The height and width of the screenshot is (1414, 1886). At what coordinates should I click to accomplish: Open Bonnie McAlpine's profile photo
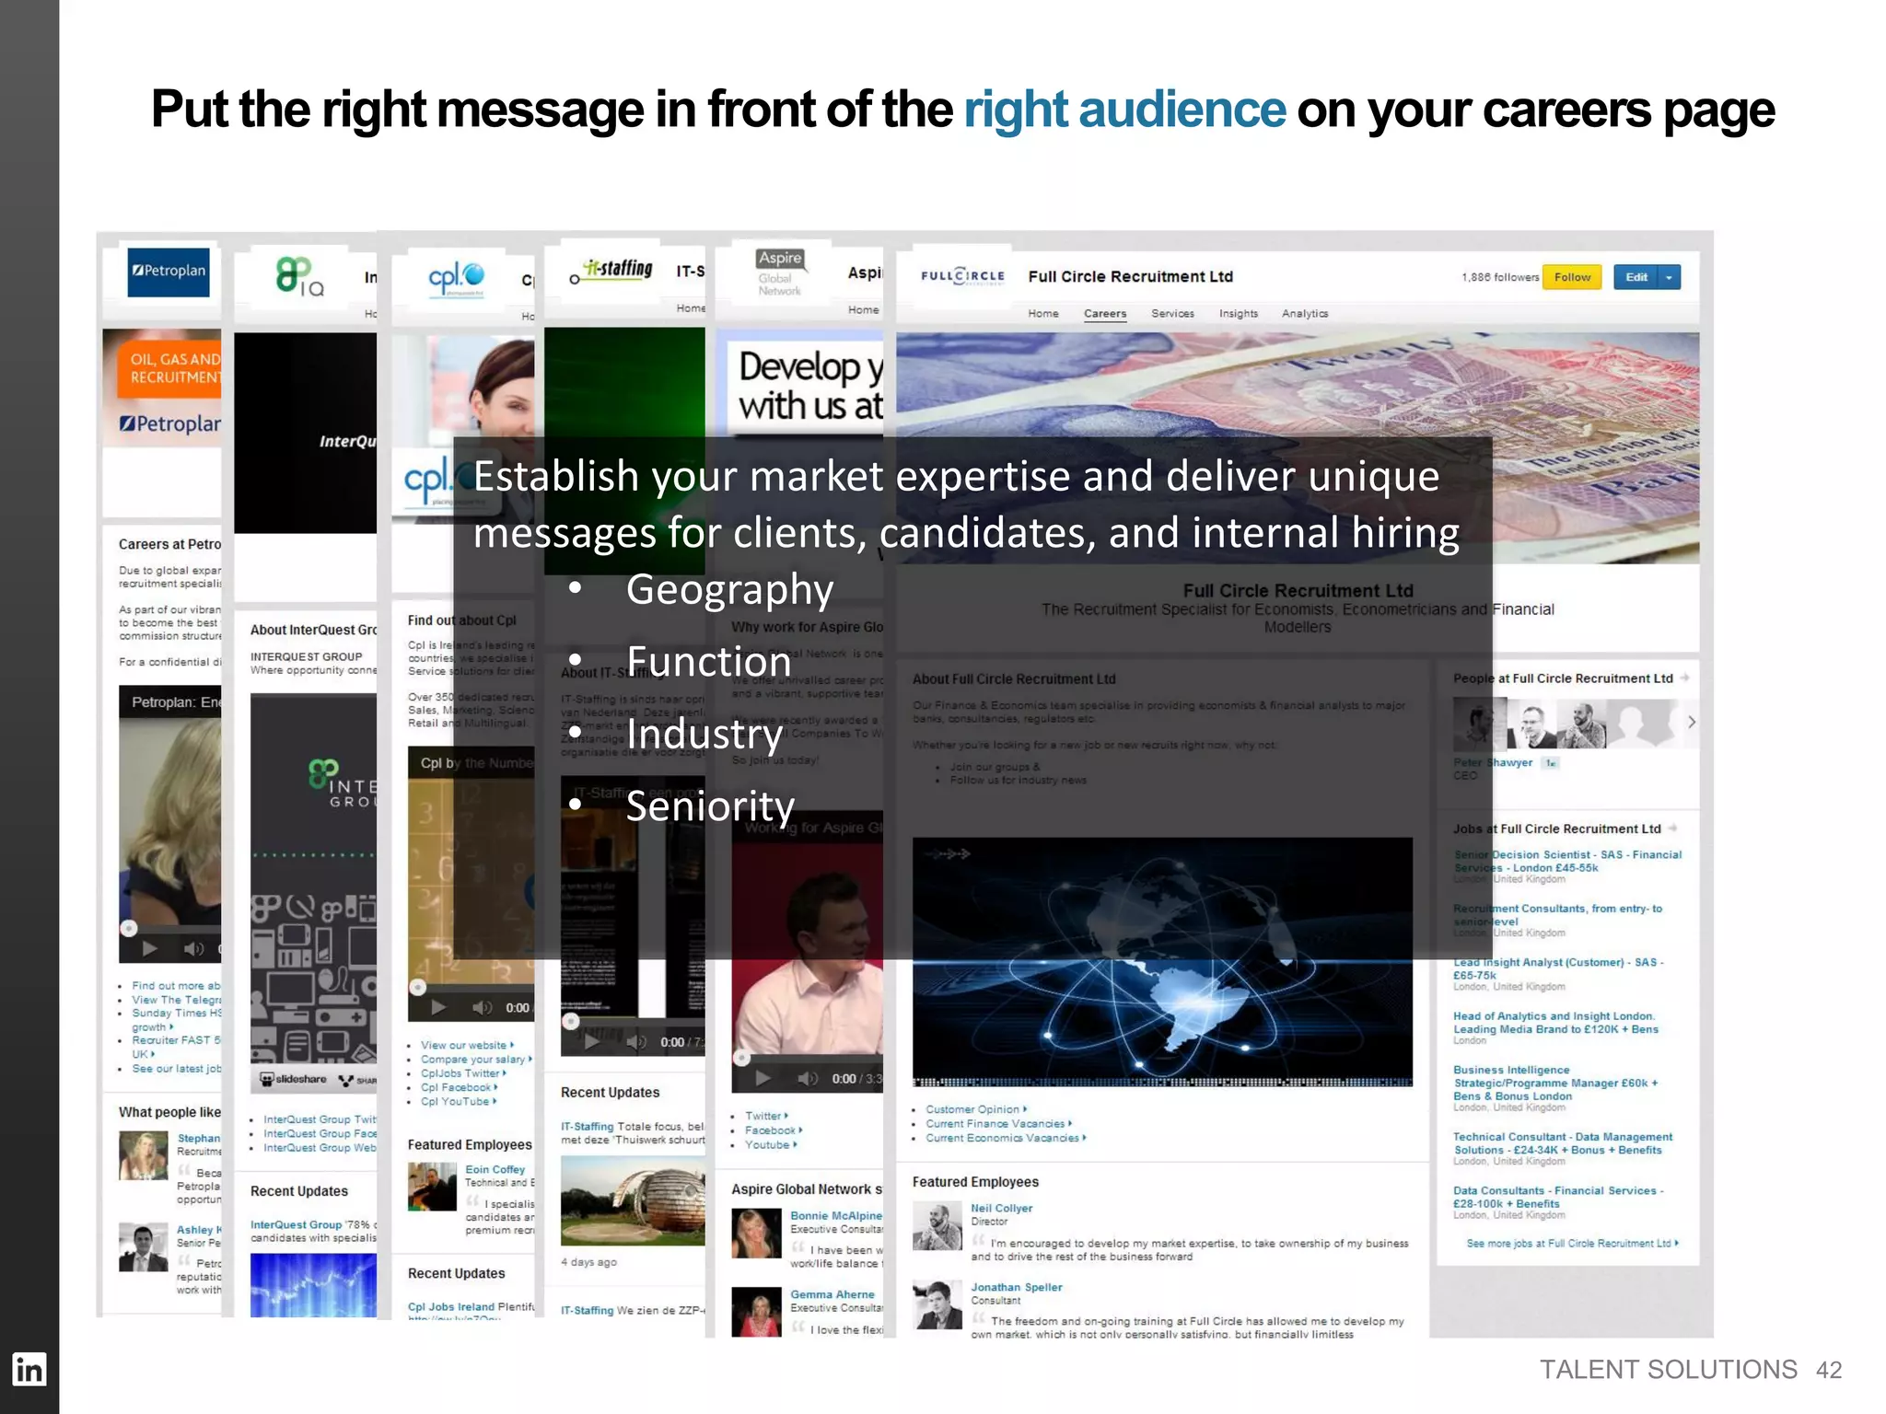[756, 1234]
